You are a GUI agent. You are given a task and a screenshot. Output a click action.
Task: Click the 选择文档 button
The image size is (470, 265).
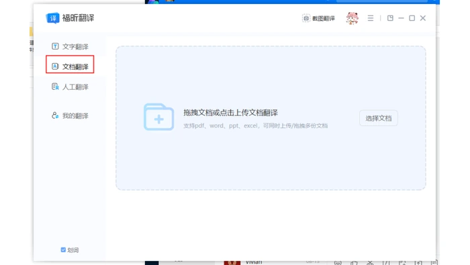tap(379, 118)
